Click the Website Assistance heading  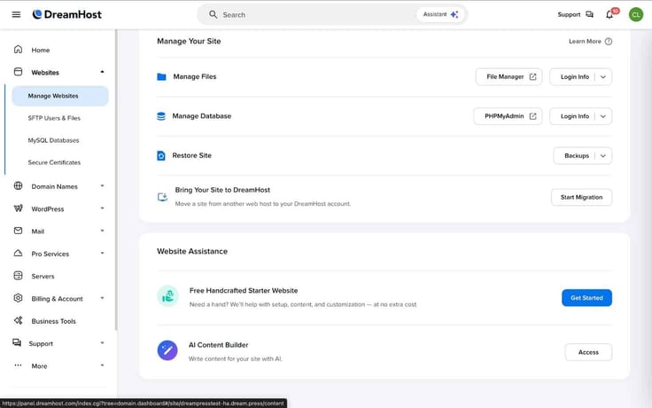(x=192, y=252)
